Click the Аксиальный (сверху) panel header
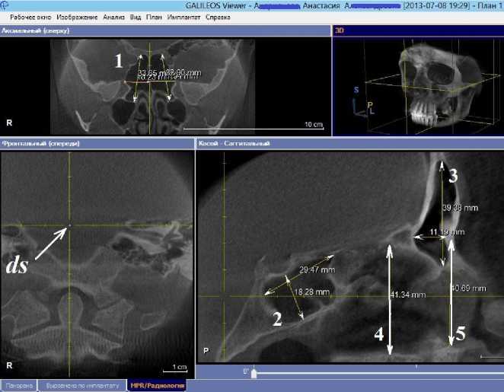 (x=165, y=31)
